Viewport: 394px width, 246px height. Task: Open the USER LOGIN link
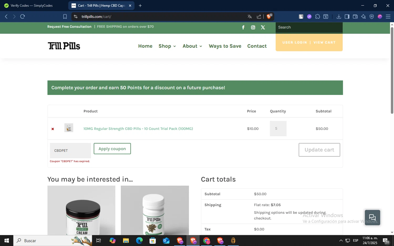(294, 42)
